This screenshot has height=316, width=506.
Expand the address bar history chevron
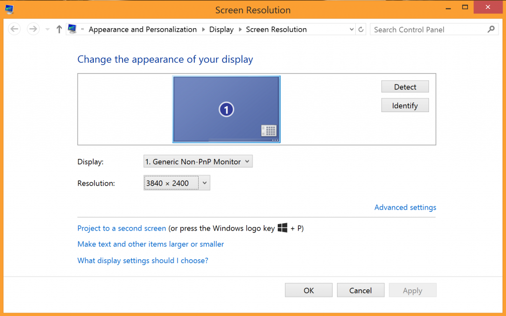click(x=351, y=29)
